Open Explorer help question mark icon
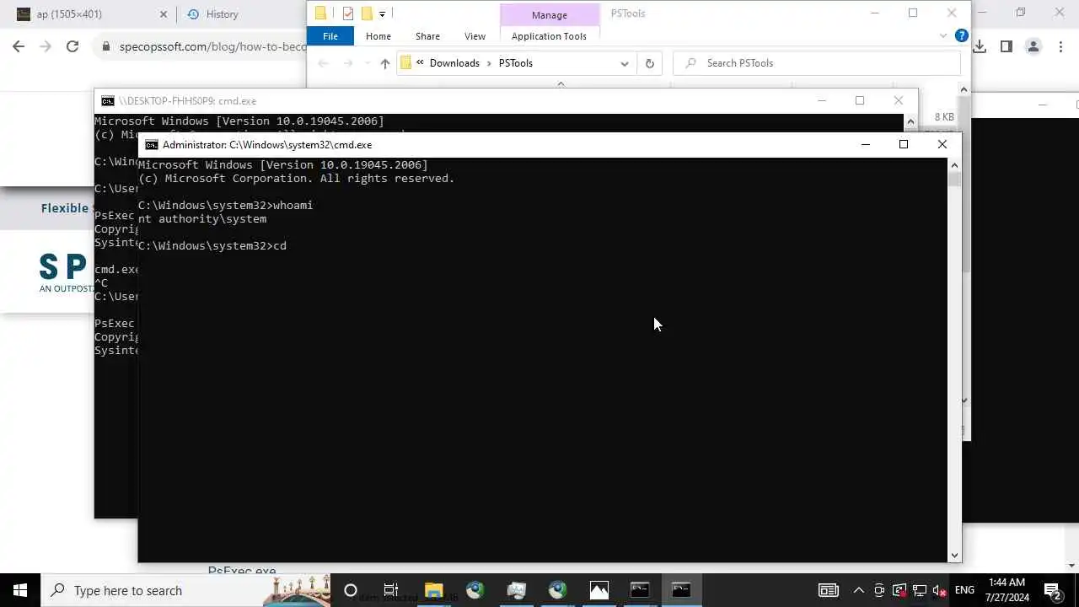 pos(961,36)
